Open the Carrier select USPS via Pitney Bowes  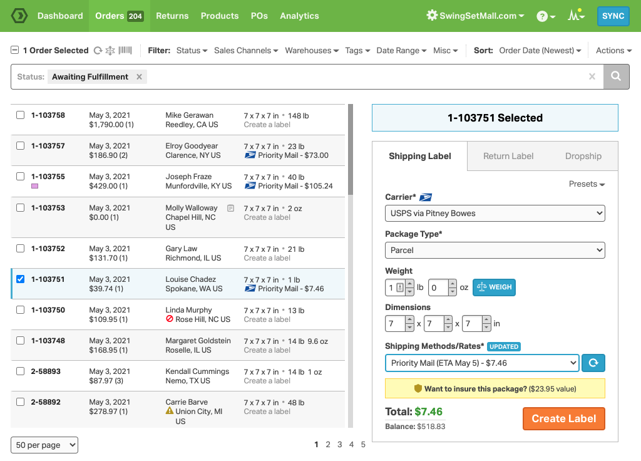(x=495, y=213)
